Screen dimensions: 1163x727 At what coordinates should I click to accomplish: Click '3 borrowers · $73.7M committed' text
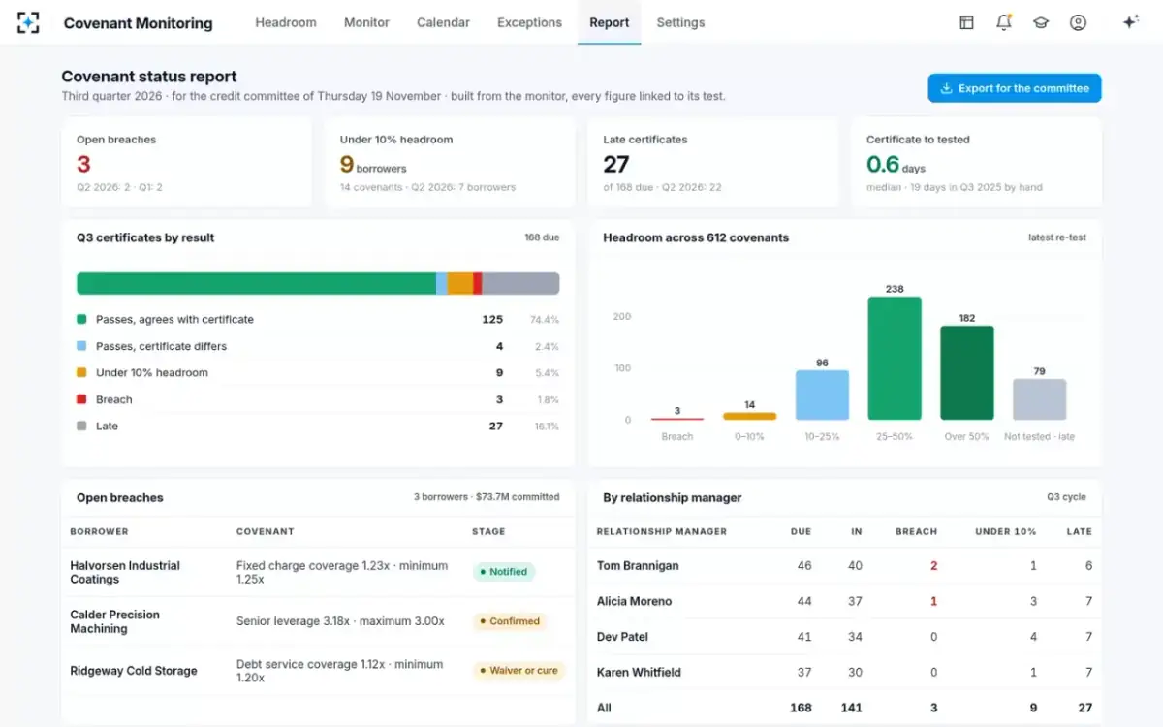point(487,497)
